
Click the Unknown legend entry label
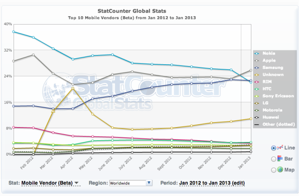point(273,74)
